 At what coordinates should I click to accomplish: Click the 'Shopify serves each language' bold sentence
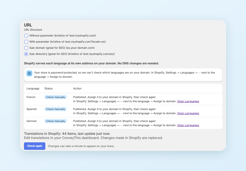(92, 63)
